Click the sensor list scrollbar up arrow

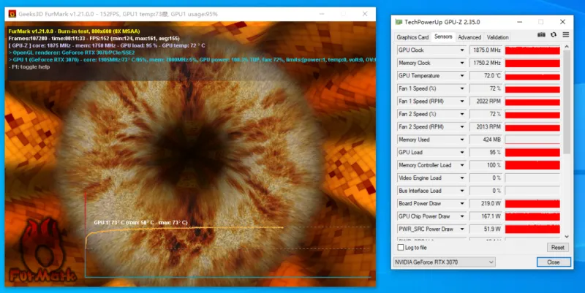tap(567, 47)
